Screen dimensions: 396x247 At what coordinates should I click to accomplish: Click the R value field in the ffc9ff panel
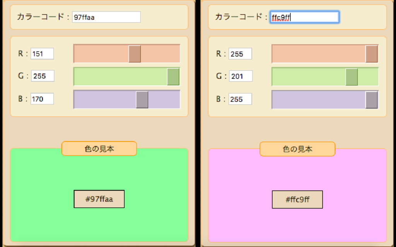point(240,54)
